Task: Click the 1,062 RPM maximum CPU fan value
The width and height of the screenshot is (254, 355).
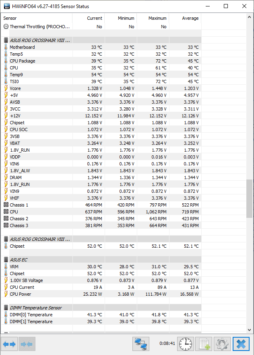Action: [156, 212]
